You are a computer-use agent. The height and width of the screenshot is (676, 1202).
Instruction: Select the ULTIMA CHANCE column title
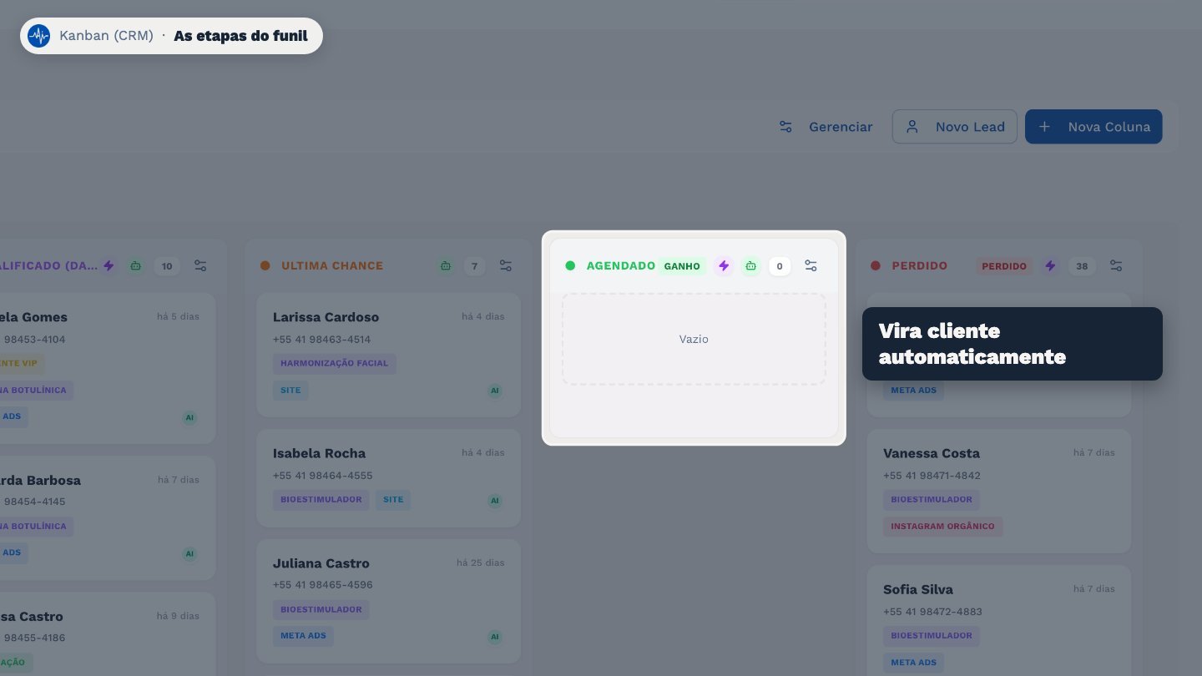332,266
